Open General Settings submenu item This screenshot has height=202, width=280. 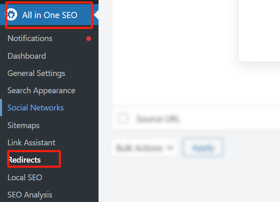36,73
